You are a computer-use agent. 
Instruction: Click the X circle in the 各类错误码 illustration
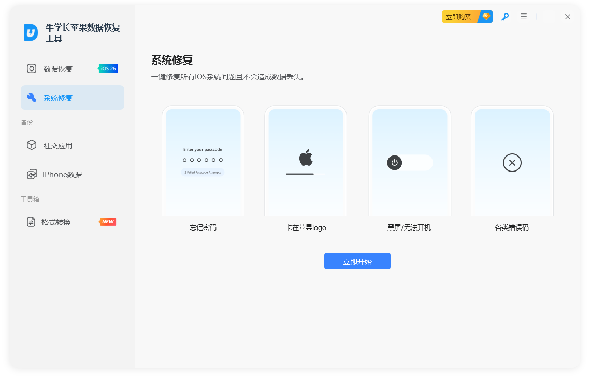tap(512, 163)
